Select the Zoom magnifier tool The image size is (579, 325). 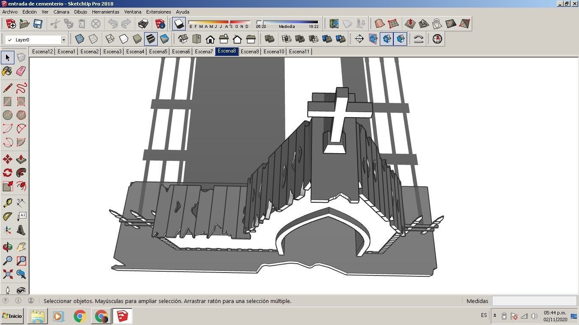coord(8,261)
